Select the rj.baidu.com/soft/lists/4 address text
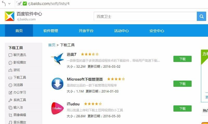 (x=49, y=4)
